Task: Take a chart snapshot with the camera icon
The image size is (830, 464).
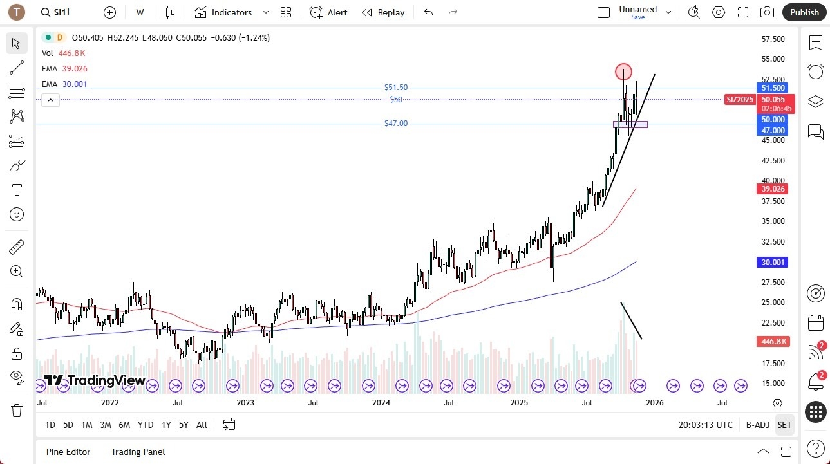Action: coord(767,12)
